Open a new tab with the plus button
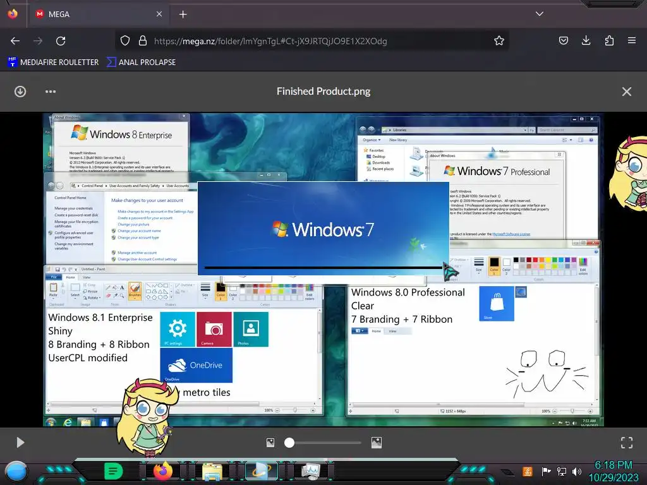The height and width of the screenshot is (485, 647). click(x=183, y=15)
